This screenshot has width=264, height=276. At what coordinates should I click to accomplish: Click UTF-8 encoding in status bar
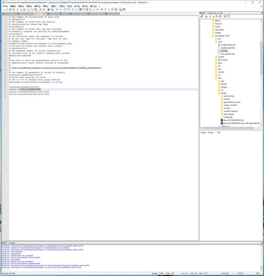tap(240, 273)
